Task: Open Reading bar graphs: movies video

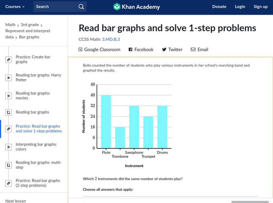Action: click(33, 96)
